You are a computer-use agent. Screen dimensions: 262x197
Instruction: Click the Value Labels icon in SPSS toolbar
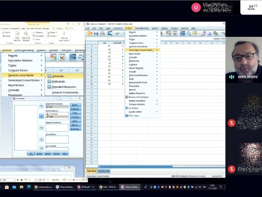[203, 34]
